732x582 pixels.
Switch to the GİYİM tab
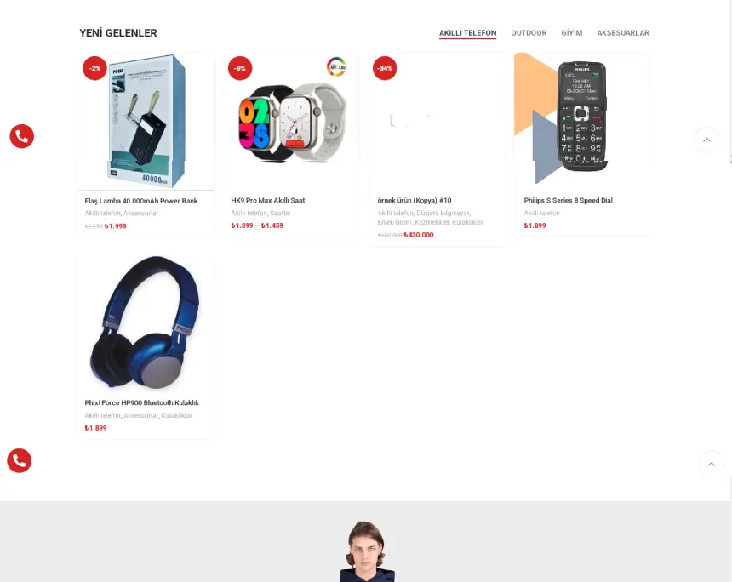coord(571,33)
